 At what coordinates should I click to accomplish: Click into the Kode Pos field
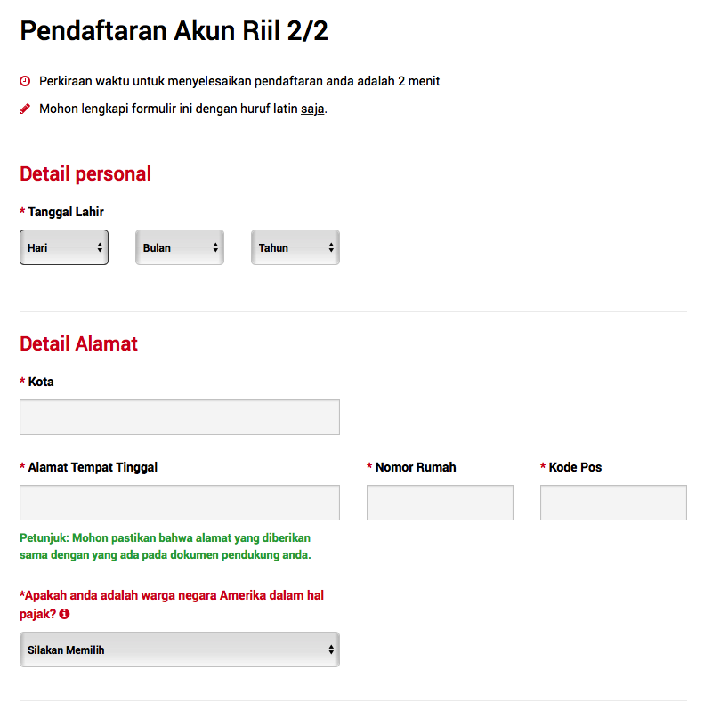tap(613, 503)
